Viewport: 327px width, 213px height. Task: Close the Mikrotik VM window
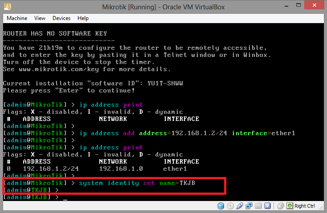tap(314, 5)
